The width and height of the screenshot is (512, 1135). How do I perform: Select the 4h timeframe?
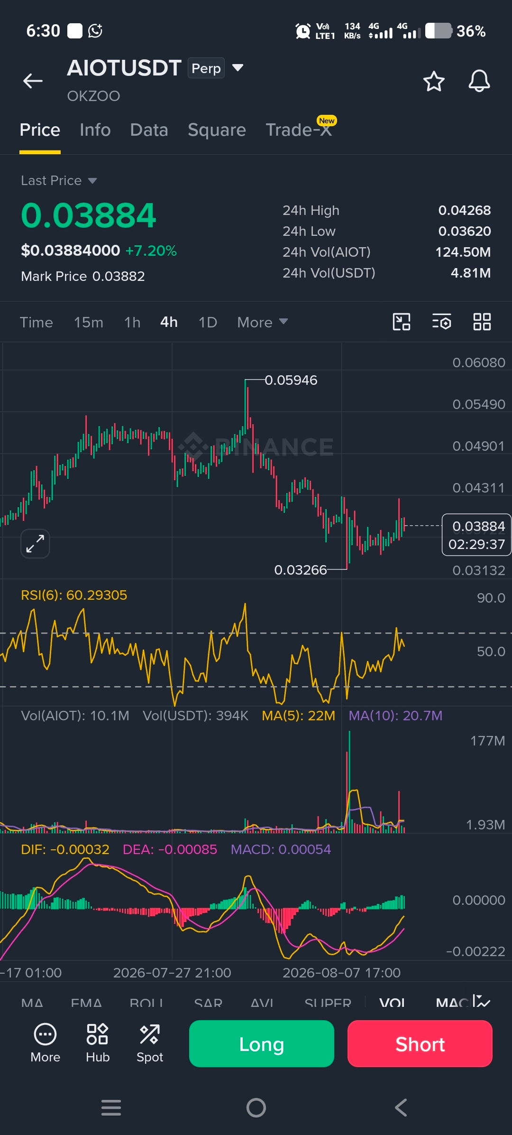(169, 322)
